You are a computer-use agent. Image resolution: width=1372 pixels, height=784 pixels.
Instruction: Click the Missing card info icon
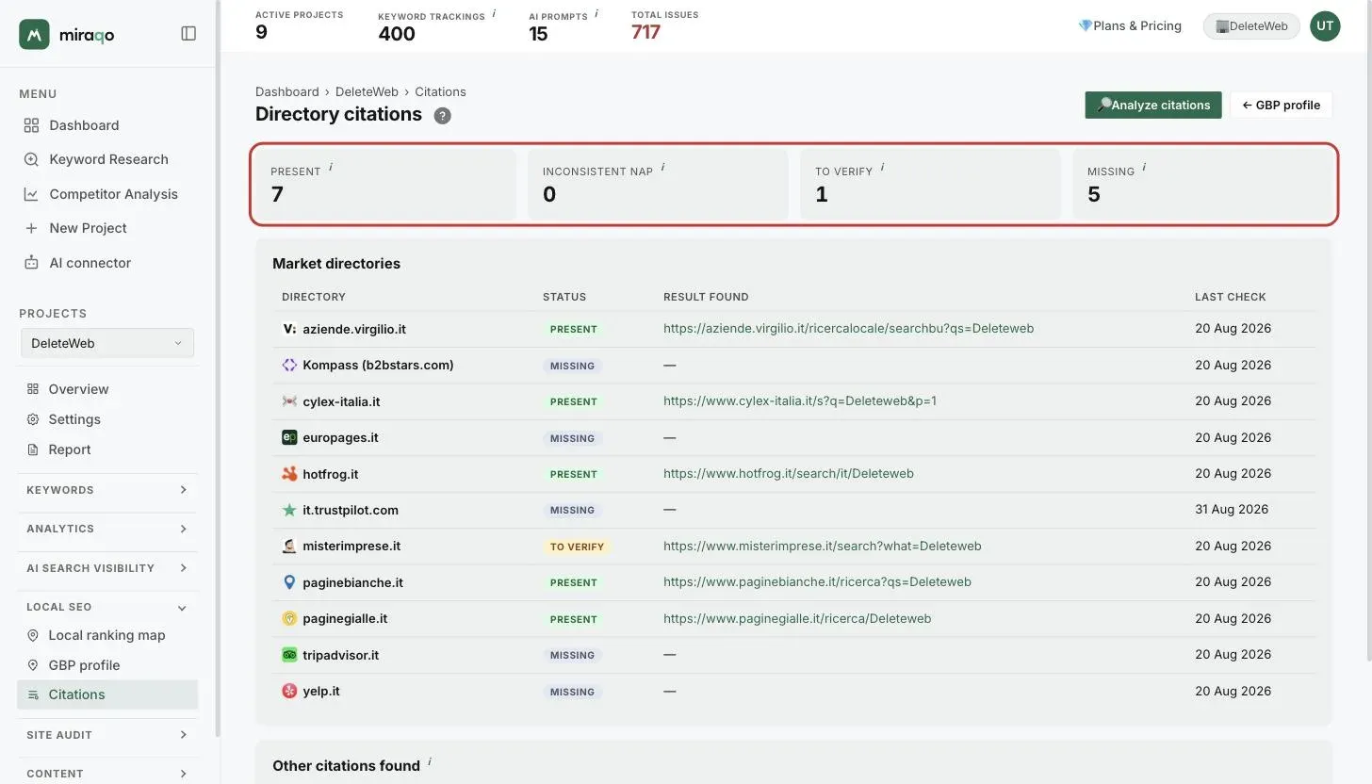click(x=1144, y=168)
